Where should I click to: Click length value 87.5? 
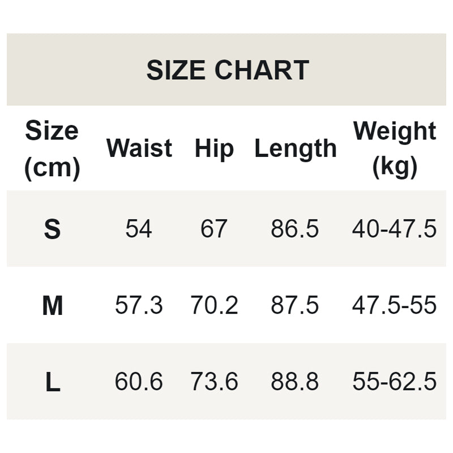[295, 306]
